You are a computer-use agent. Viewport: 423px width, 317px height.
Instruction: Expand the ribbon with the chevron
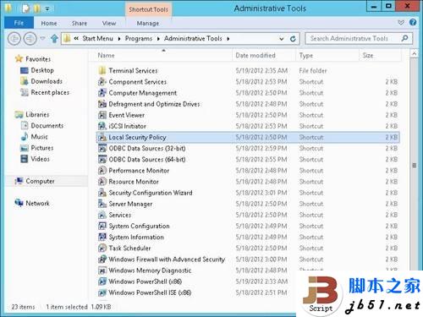[401, 23]
